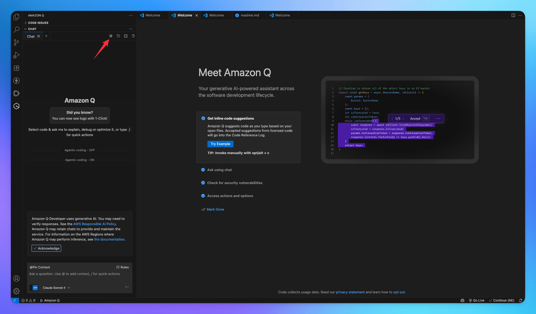Open Run and Debug view
This screenshot has height=314, width=536.
(16, 55)
